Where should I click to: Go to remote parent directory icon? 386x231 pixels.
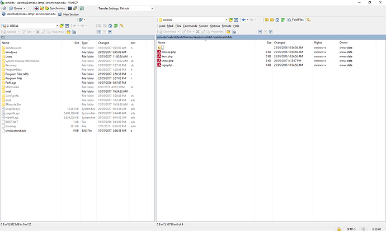267,20
